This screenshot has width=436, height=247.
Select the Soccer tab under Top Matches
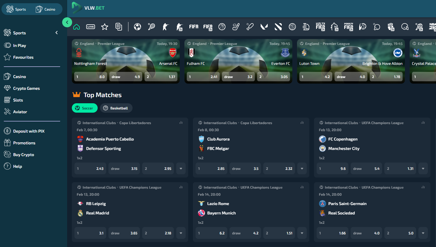tap(85, 108)
